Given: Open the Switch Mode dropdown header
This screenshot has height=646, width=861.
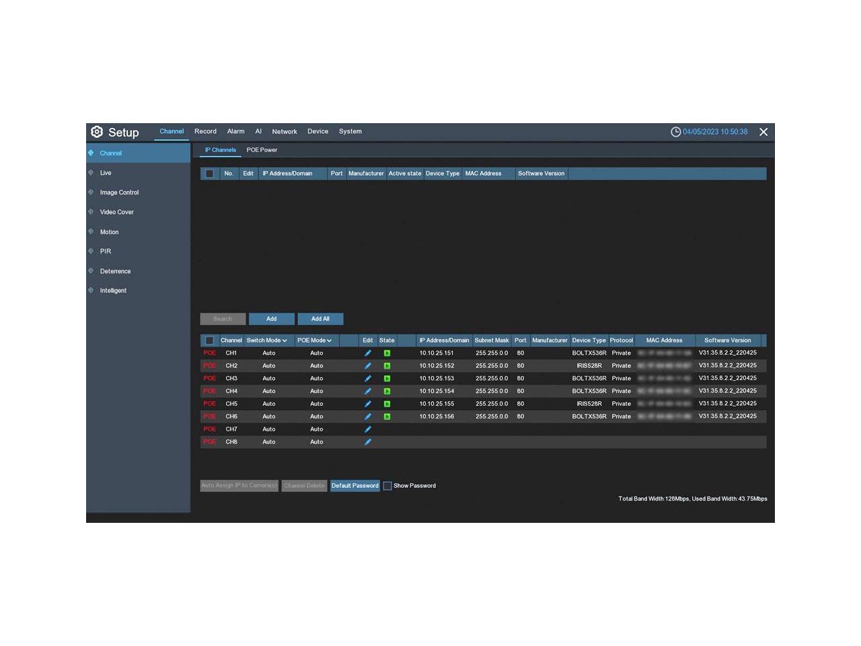Looking at the screenshot, I should click(x=266, y=340).
